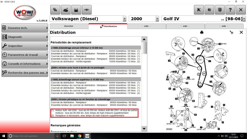Click the timing belt diagram image
The width and height of the screenshot is (247, 139).
coord(197,83)
